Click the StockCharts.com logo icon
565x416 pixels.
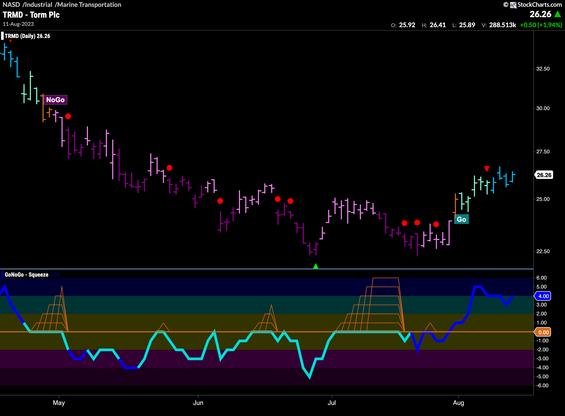click(x=513, y=5)
